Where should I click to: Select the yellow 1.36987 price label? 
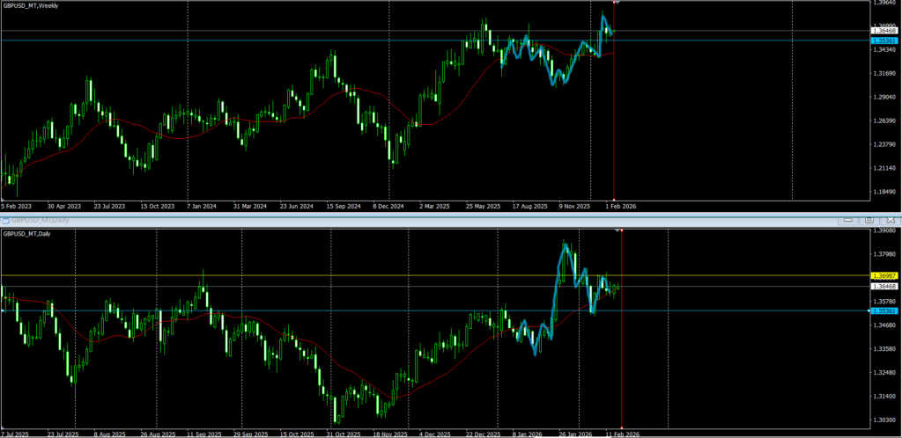(884, 275)
